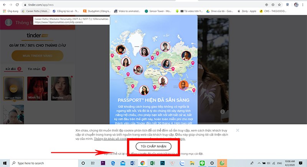307x167 pixels.
Task: Open the orange-green app on taskbar
Action: [222, 163]
